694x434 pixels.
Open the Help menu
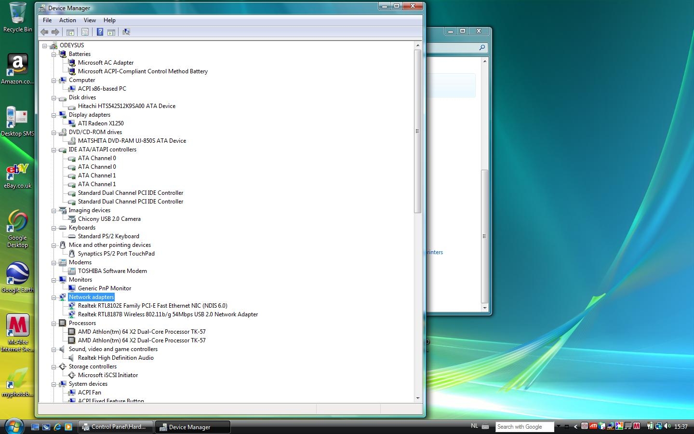tap(109, 20)
